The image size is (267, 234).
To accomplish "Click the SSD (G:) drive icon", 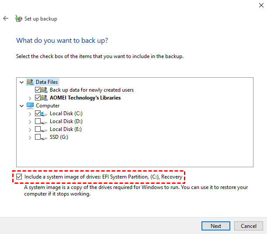I will tap(45, 137).
